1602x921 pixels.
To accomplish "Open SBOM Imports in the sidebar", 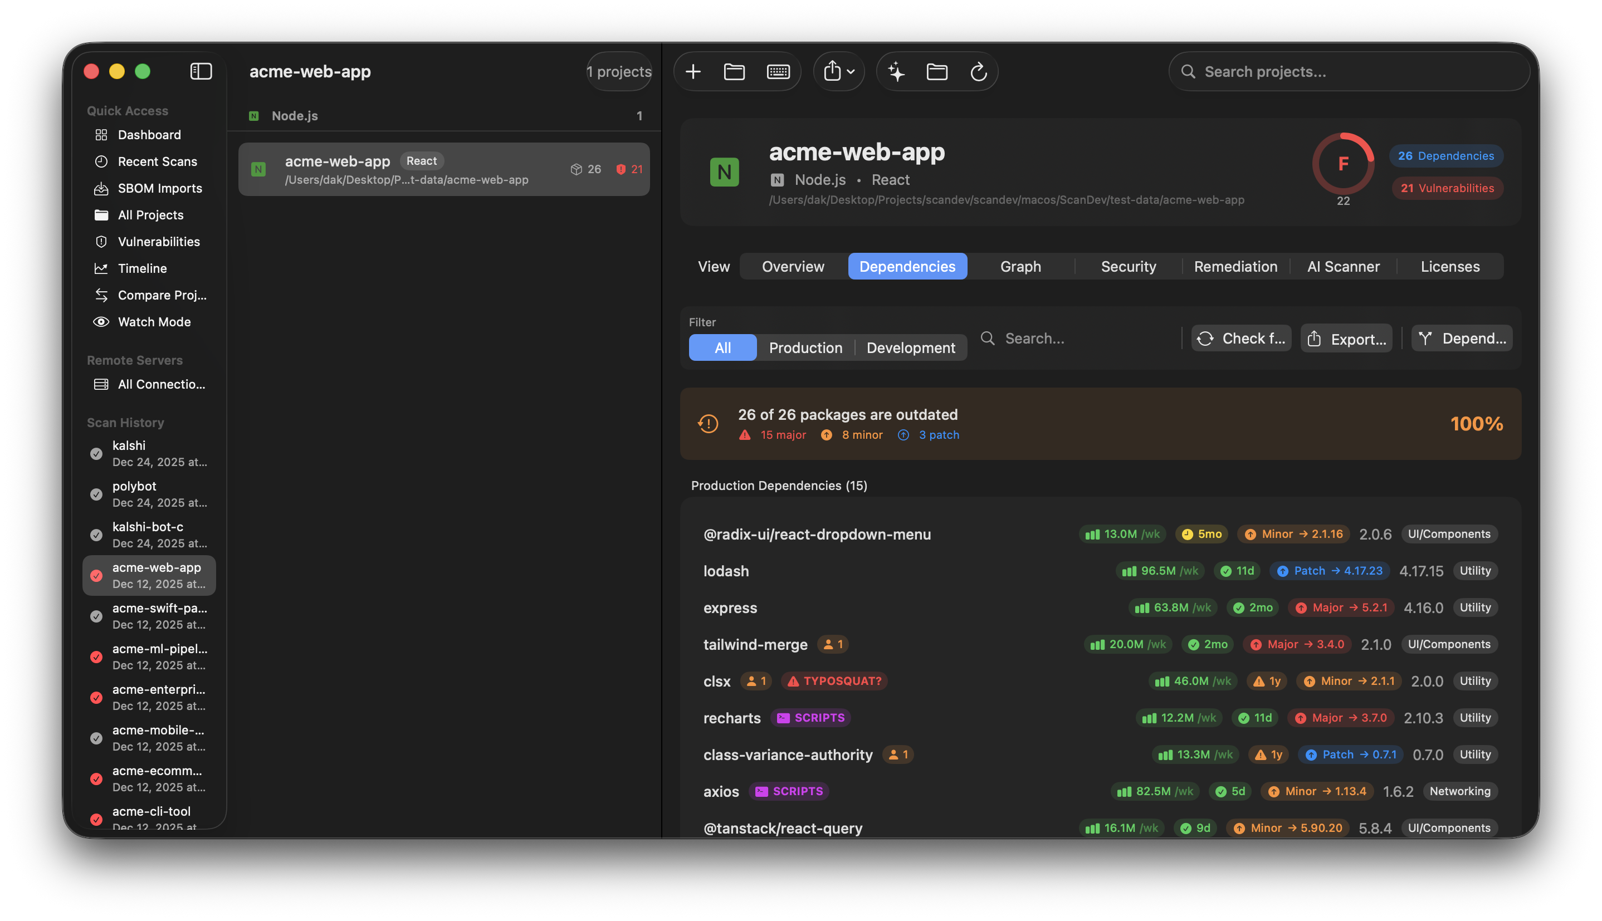I will 159,188.
